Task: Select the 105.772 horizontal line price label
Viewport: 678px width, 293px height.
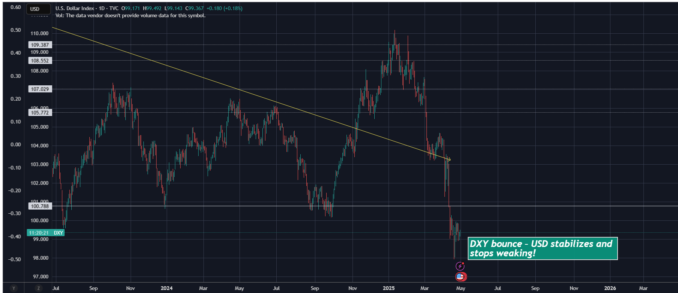Action: pyautogui.click(x=40, y=113)
